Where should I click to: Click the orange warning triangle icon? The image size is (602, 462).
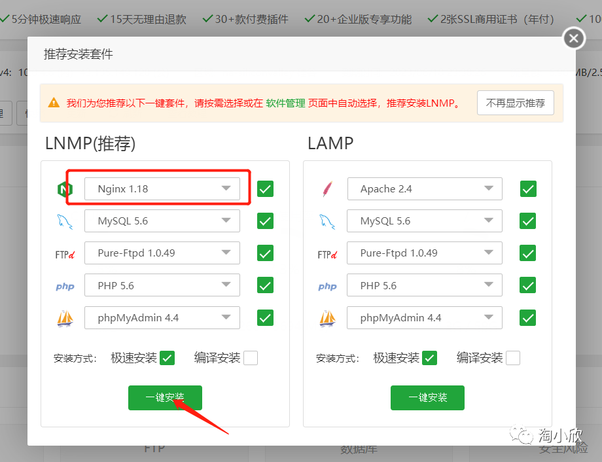pyautogui.click(x=54, y=103)
